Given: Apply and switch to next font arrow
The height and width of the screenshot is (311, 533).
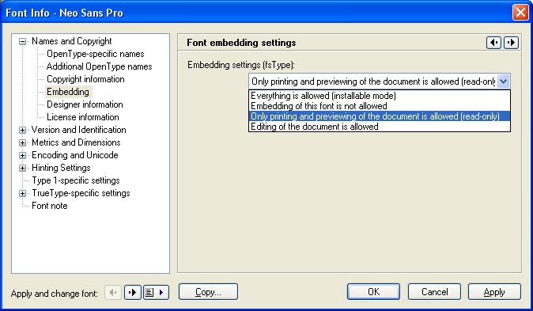Looking at the screenshot, I should click(132, 292).
